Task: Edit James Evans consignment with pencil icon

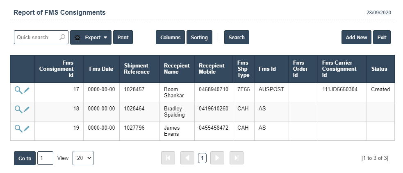Action: [x=27, y=128]
